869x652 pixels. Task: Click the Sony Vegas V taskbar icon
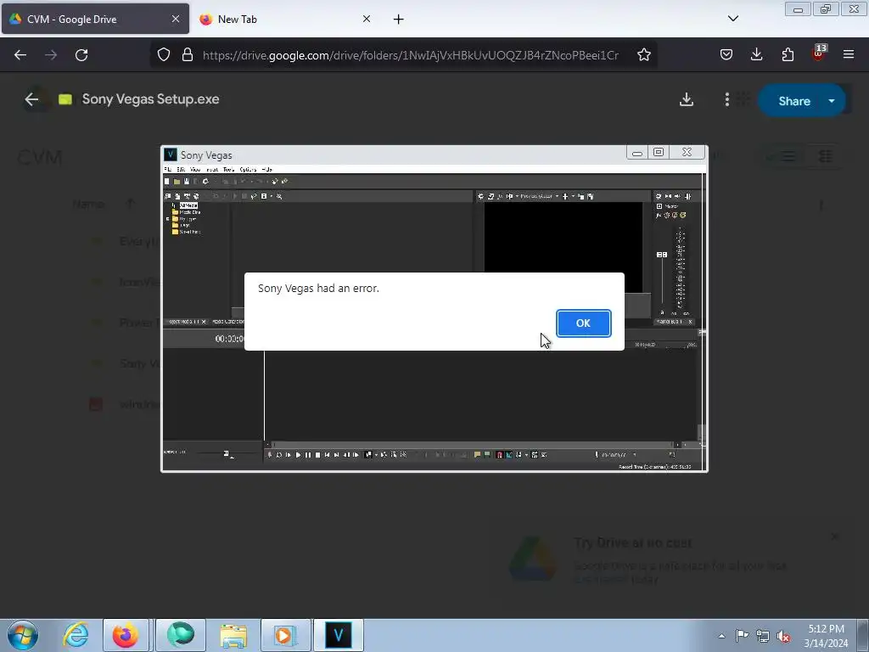pos(339,635)
